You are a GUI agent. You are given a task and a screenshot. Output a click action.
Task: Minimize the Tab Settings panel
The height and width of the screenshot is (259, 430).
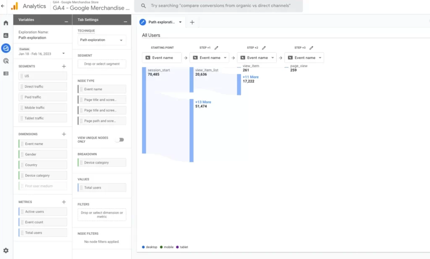(x=125, y=20)
